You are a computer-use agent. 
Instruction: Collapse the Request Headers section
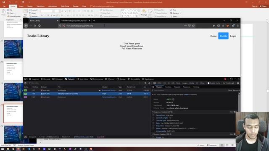(x=152, y=134)
